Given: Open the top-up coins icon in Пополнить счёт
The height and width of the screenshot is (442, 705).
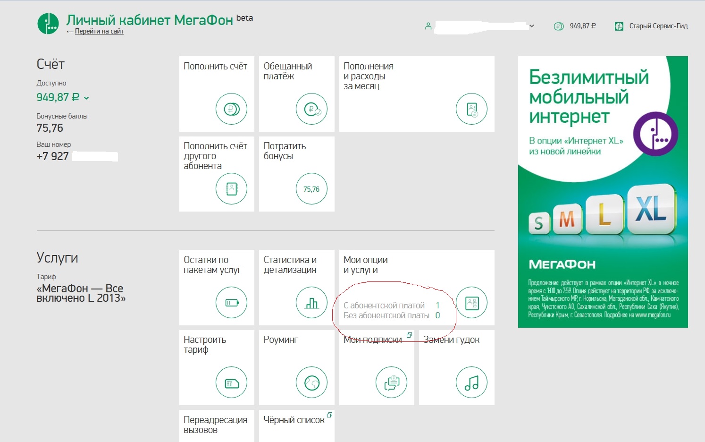Looking at the screenshot, I should tap(231, 109).
